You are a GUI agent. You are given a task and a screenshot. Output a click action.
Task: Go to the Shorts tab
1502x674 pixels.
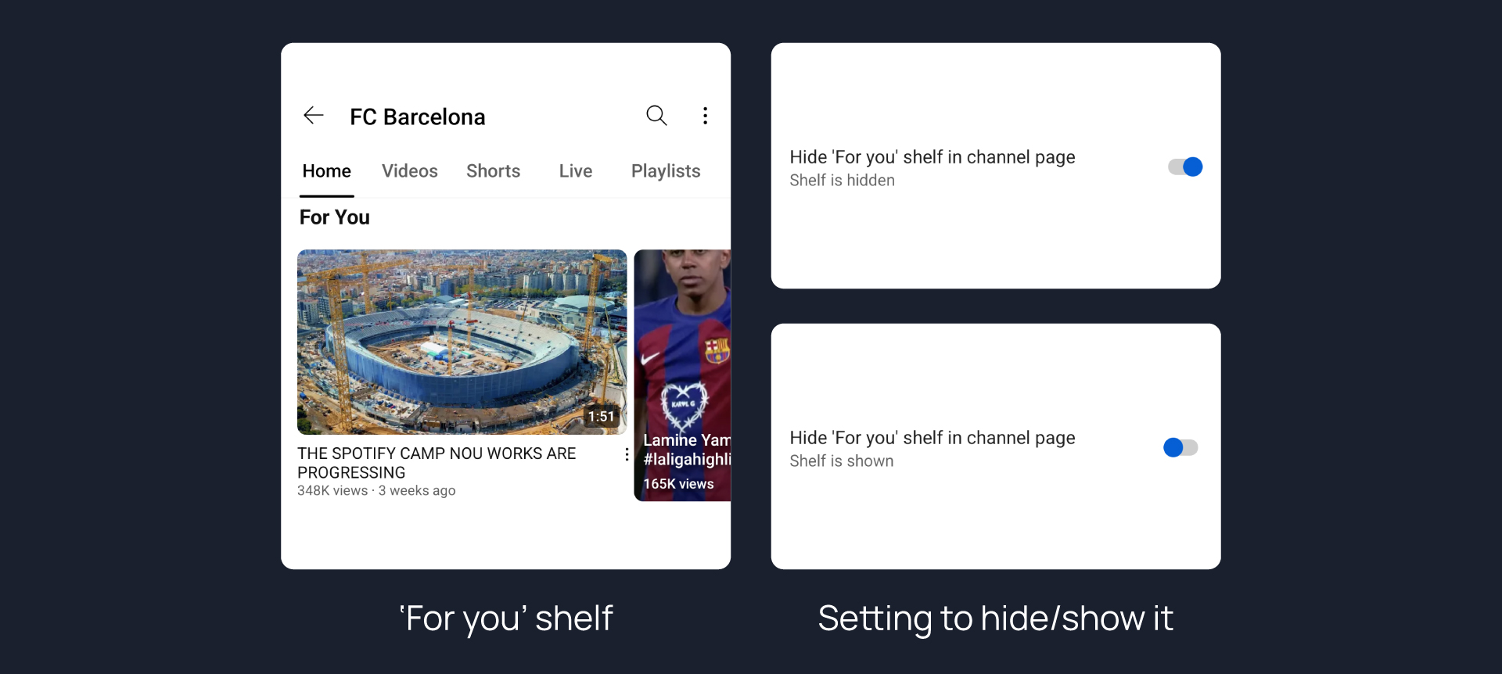tap(493, 171)
